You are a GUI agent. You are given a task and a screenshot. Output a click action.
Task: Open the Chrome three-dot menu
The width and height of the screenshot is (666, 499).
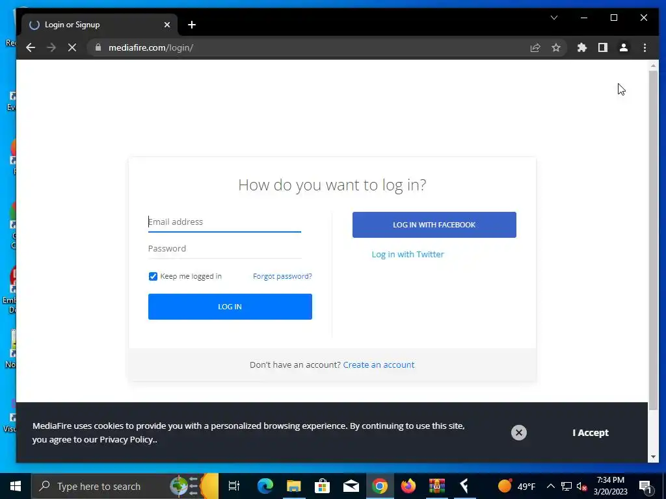tap(645, 47)
